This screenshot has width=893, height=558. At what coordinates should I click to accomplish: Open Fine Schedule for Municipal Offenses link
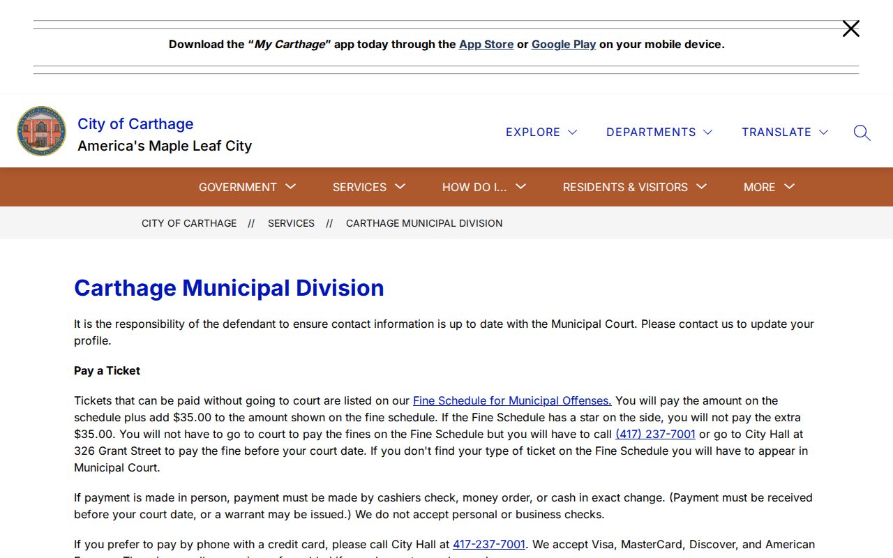click(x=512, y=400)
